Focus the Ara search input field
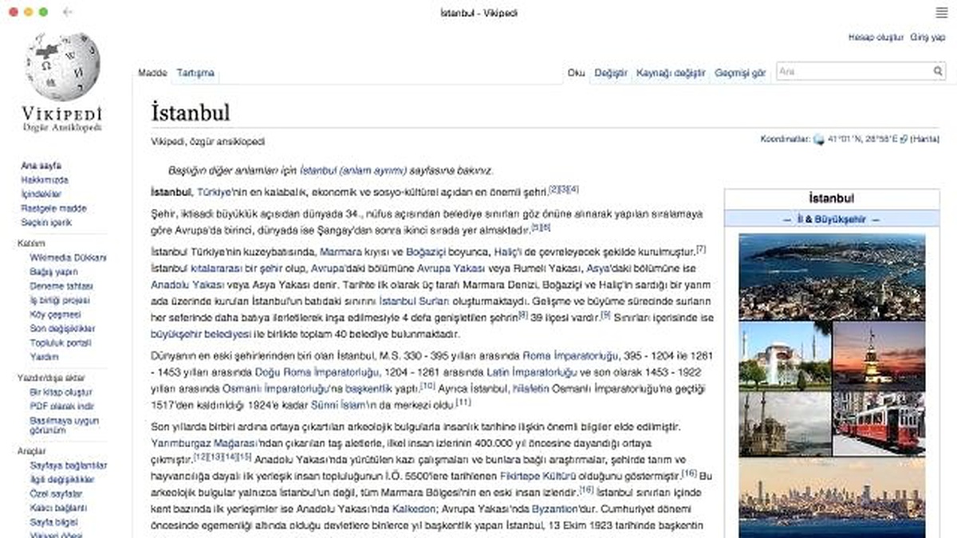 (x=854, y=72)
